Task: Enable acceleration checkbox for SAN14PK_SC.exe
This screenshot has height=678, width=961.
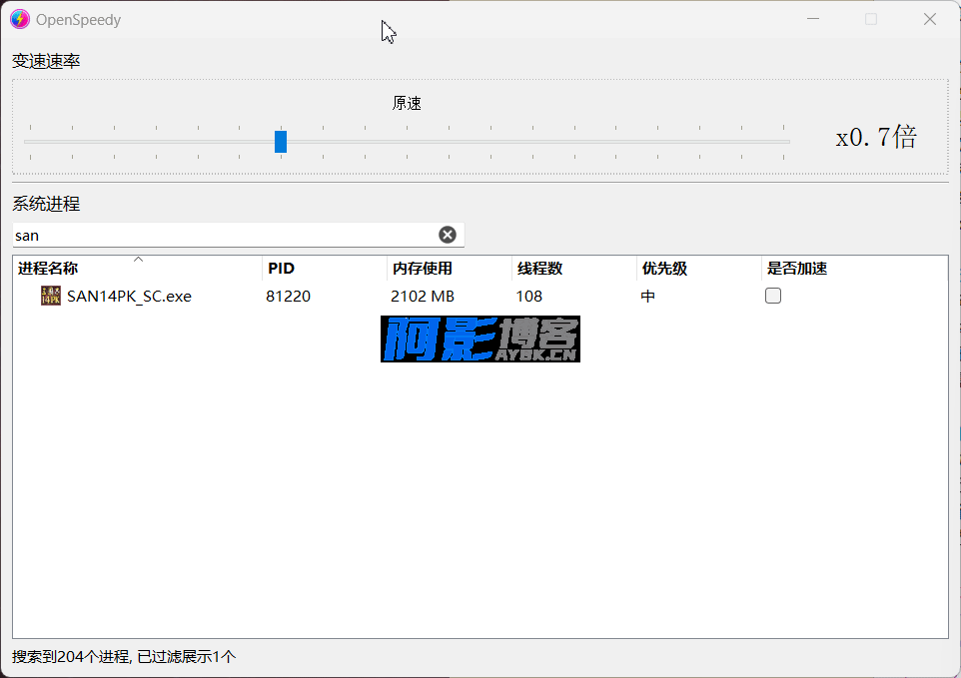Action: [x=773, y=296]
